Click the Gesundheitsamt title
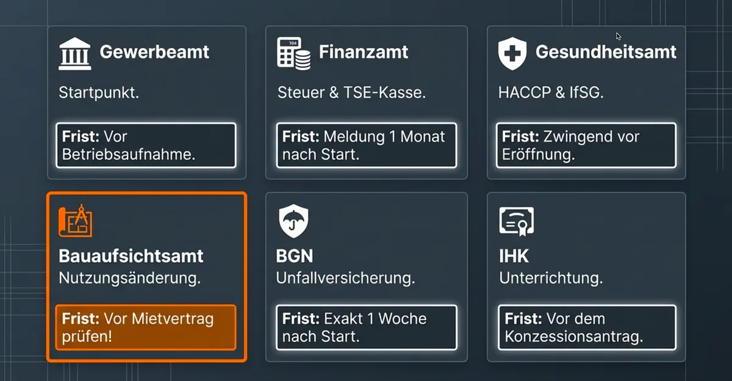 [x=605, y=52]
